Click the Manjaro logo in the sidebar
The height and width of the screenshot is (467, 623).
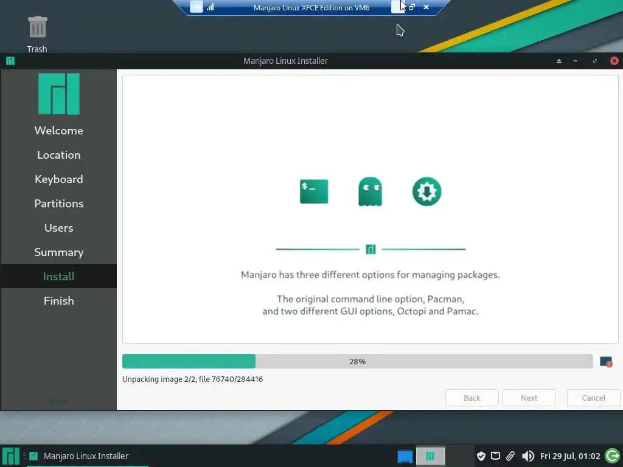[59, 94]
